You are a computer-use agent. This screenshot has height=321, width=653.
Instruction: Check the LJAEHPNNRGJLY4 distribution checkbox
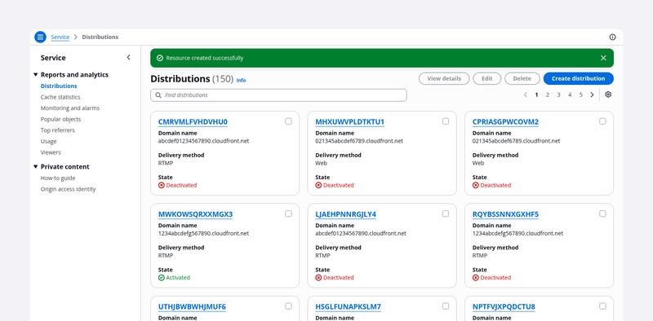pos(446,213)
